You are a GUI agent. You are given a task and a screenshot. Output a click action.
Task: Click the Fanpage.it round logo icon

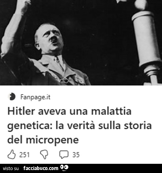(x=12, y=97)
